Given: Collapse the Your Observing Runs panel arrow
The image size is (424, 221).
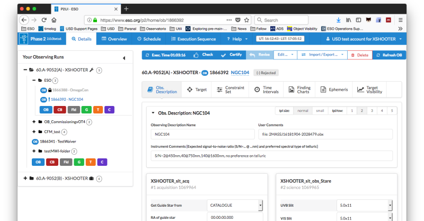Looking at the screenshot, I should pyautogui.click(x=123, y=58).
